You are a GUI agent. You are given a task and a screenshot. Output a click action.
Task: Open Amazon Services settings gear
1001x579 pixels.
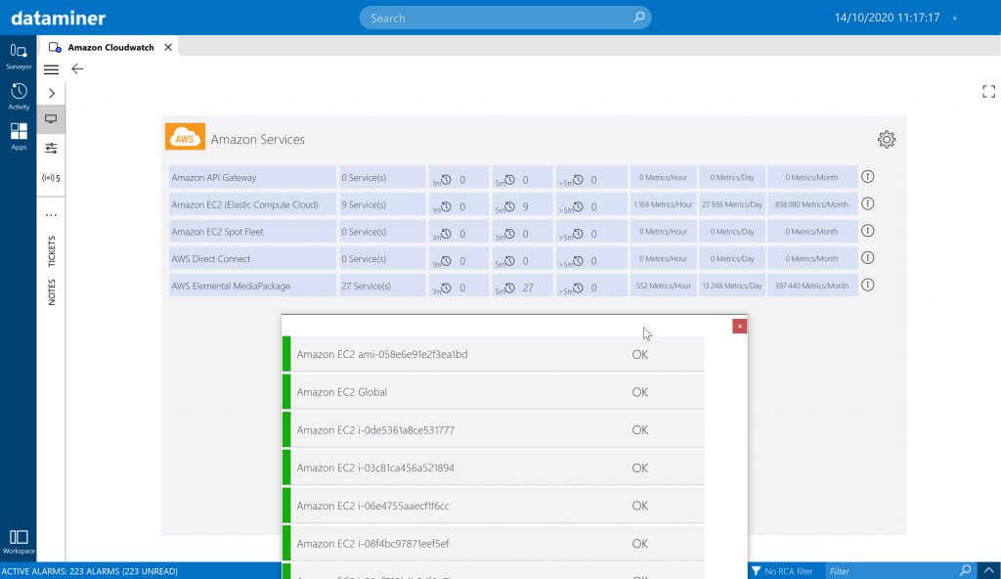coord(886,139)
